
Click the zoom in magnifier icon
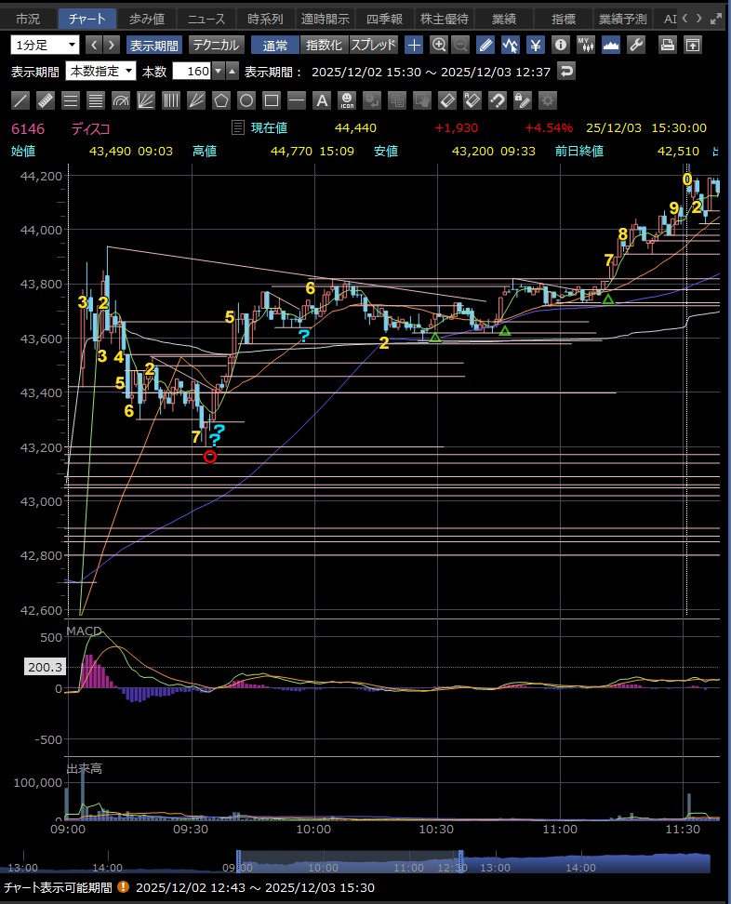tap(439, 45)
